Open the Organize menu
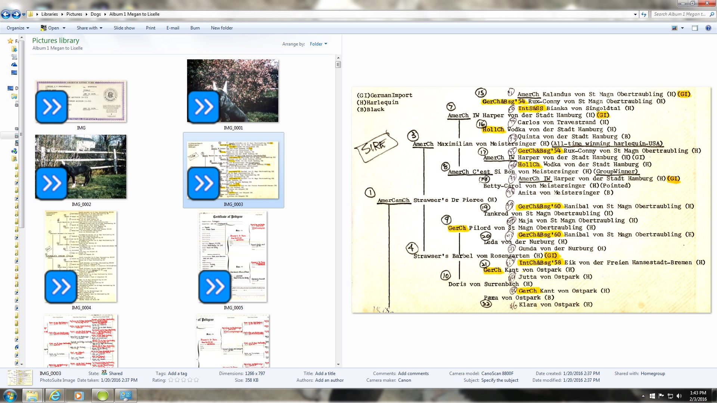Image resolution: width=717 pixels, height=403 pixels. [18, 28]
